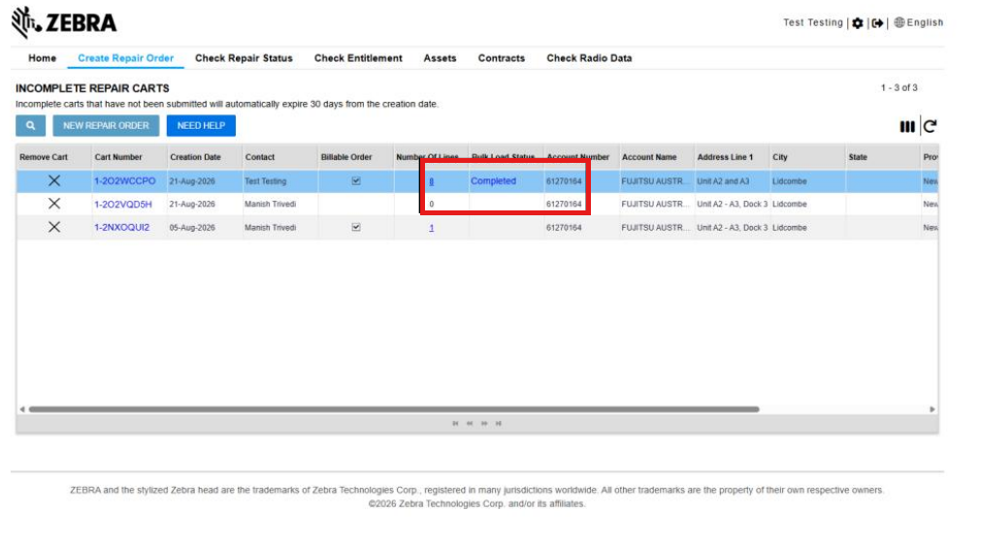The width and height of the screenshot is (981, 544).
Task: Click the Test Testing user name
Action: coord(813,22)
